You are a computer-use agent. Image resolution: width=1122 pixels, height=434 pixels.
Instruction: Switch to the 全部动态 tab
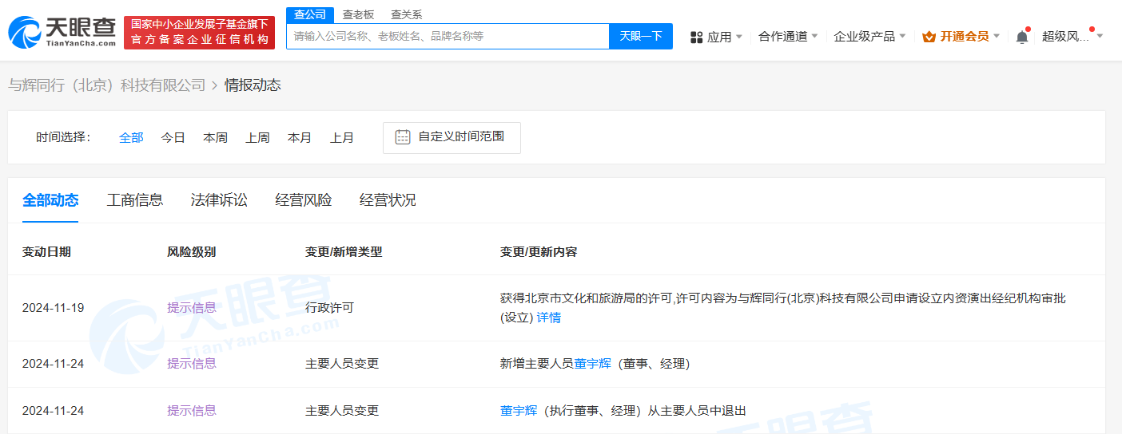(x=50, y=200)
